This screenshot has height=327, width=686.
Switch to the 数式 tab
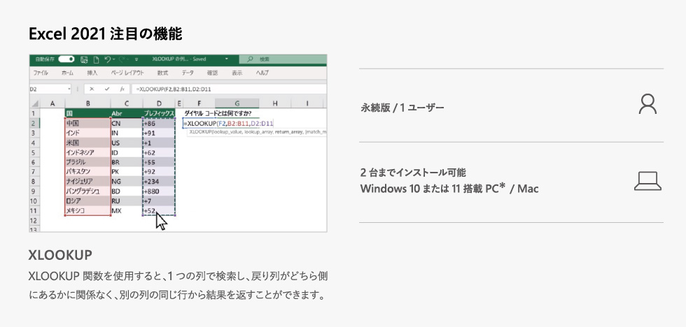click(x=162, y=73)
